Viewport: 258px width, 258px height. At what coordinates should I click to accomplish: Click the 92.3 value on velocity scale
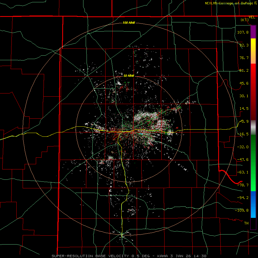point(244,45)
